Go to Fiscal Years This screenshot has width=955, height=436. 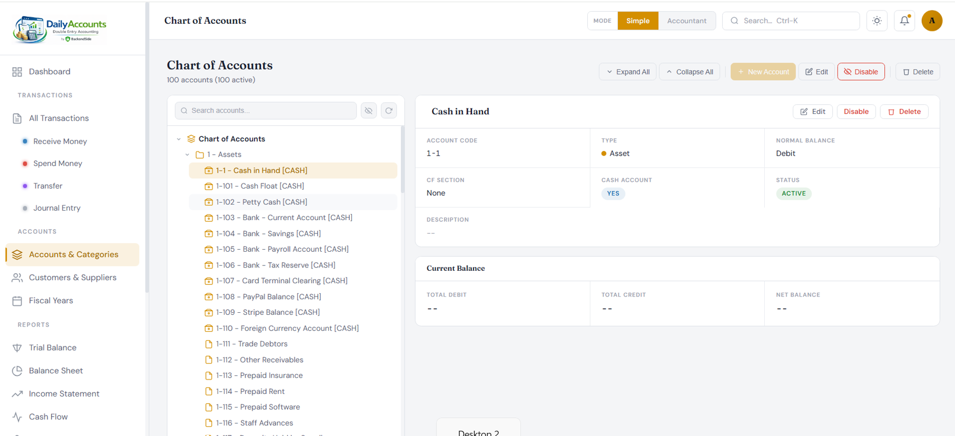[73, 301]
